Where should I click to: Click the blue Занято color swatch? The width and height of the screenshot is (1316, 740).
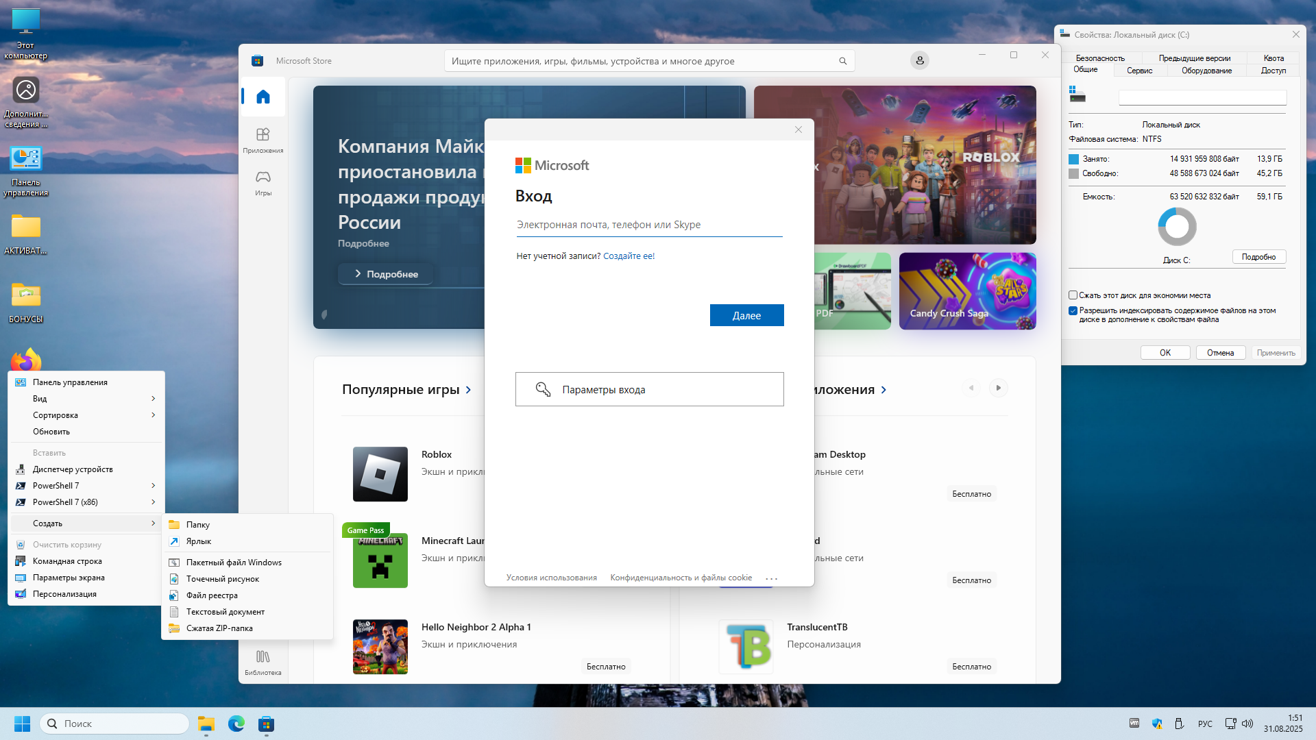pyautogui.click(x=1073, y=159)
